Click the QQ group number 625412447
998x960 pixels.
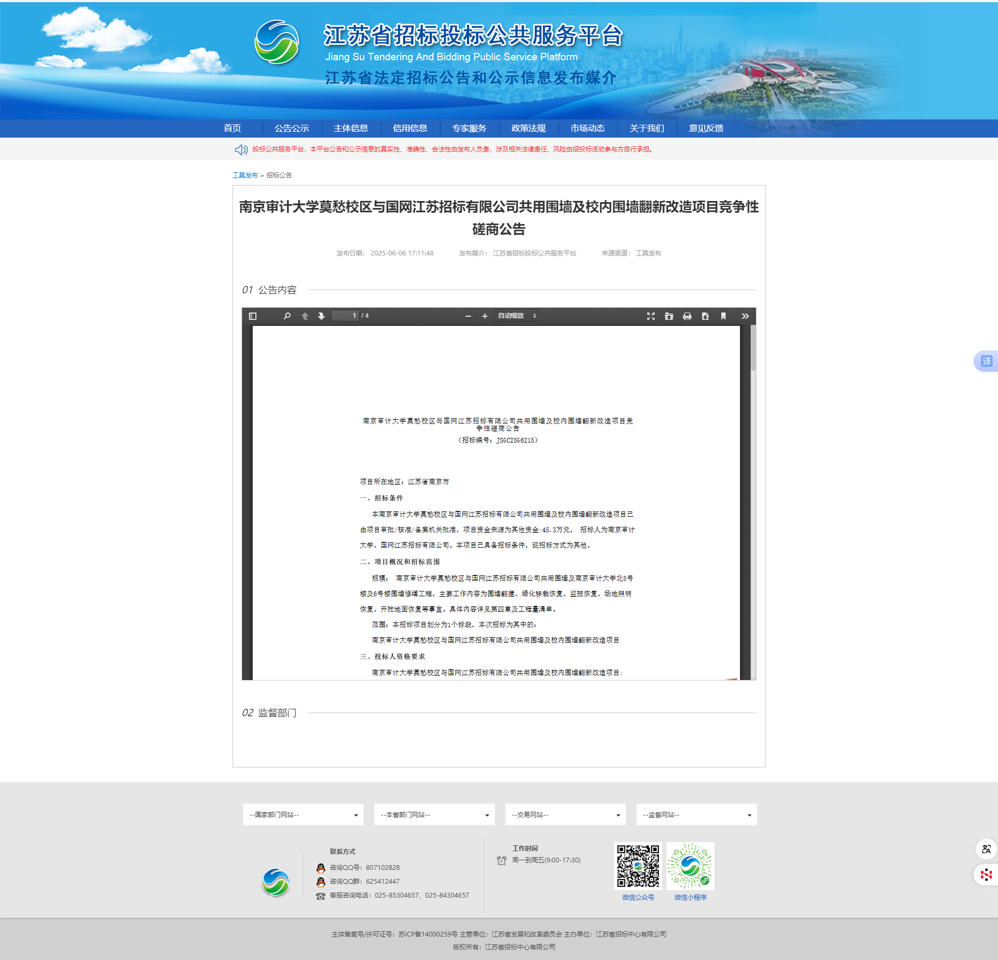click(x=383, y=882)
